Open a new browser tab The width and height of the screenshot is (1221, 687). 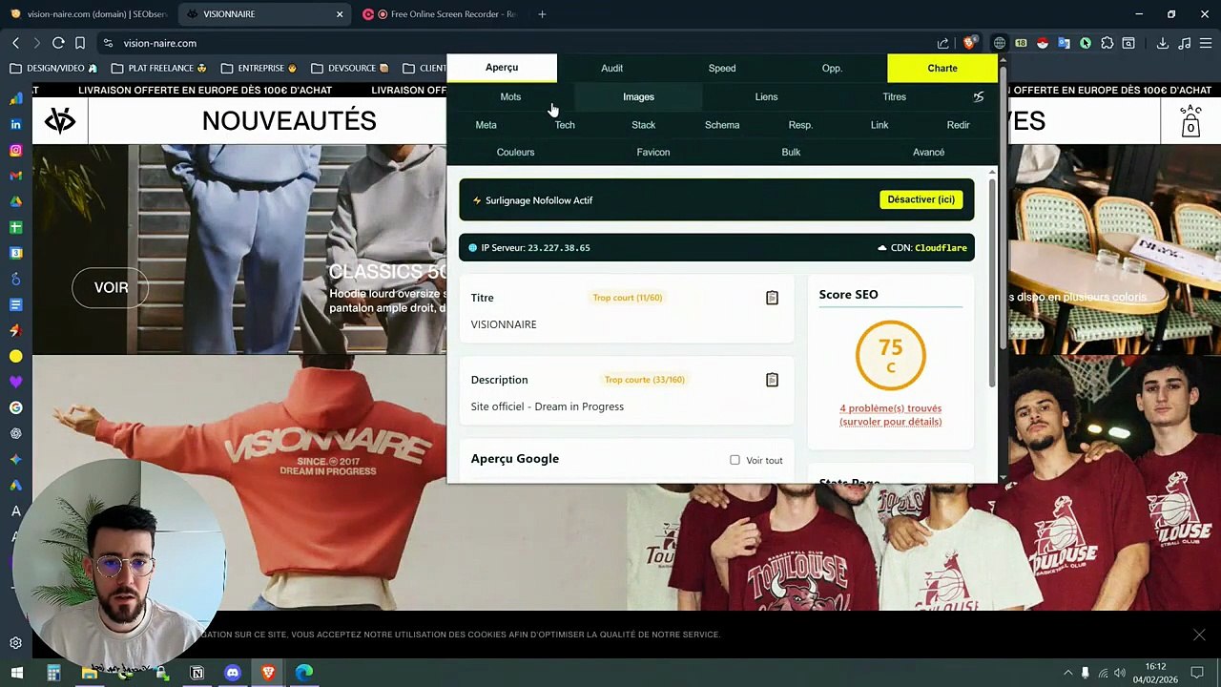point(542,14)
